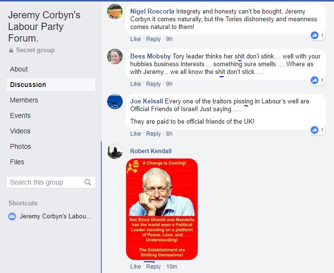Go to the Photos section

20,146
